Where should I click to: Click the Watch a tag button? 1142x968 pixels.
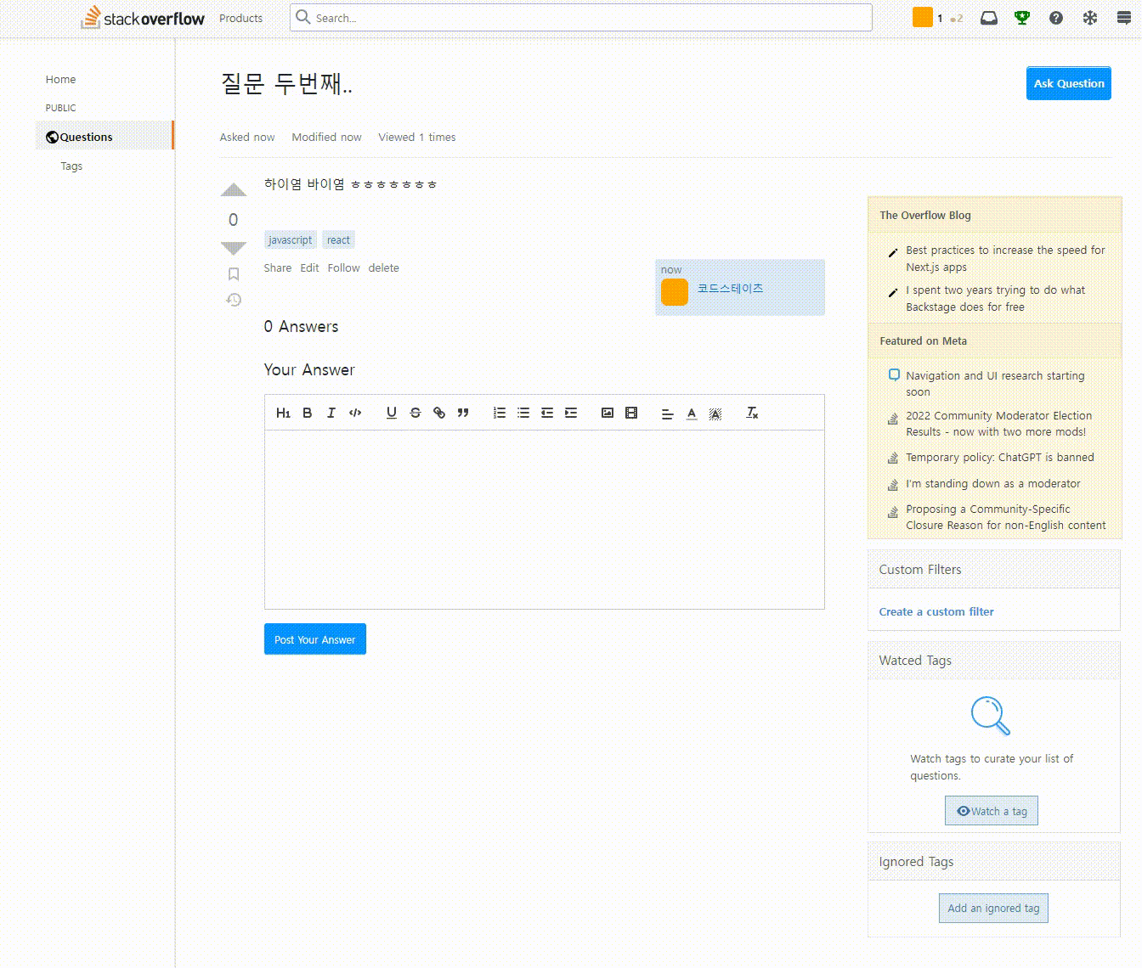point(992,811)
